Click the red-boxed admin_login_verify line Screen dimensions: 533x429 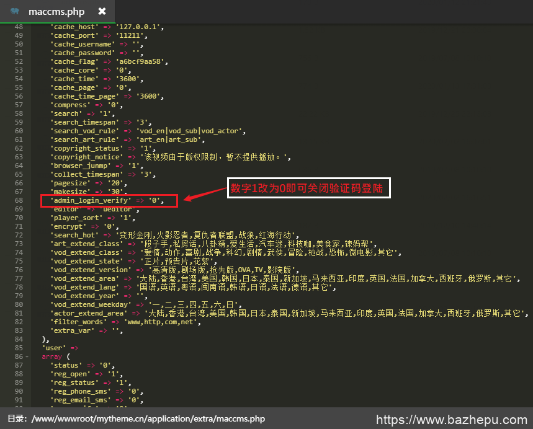109,200
